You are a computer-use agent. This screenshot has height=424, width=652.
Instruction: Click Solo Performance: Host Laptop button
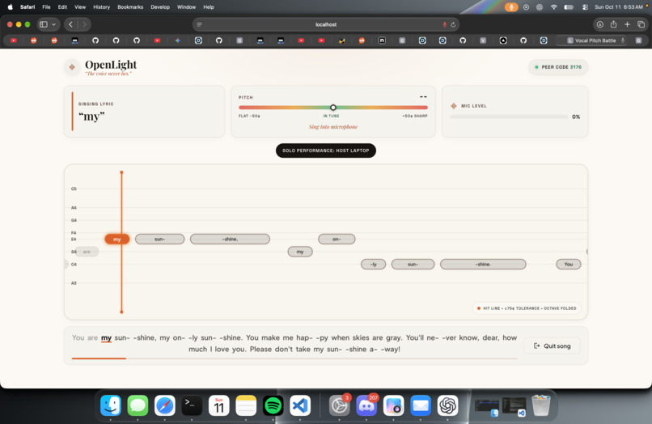click(x=325, y=151)
